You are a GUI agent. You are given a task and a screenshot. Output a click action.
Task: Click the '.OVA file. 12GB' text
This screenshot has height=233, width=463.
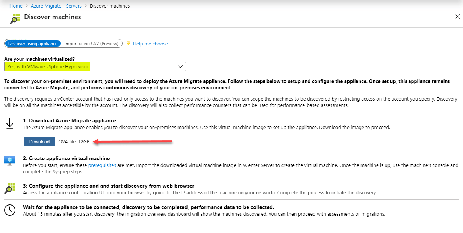coord(73,142)
